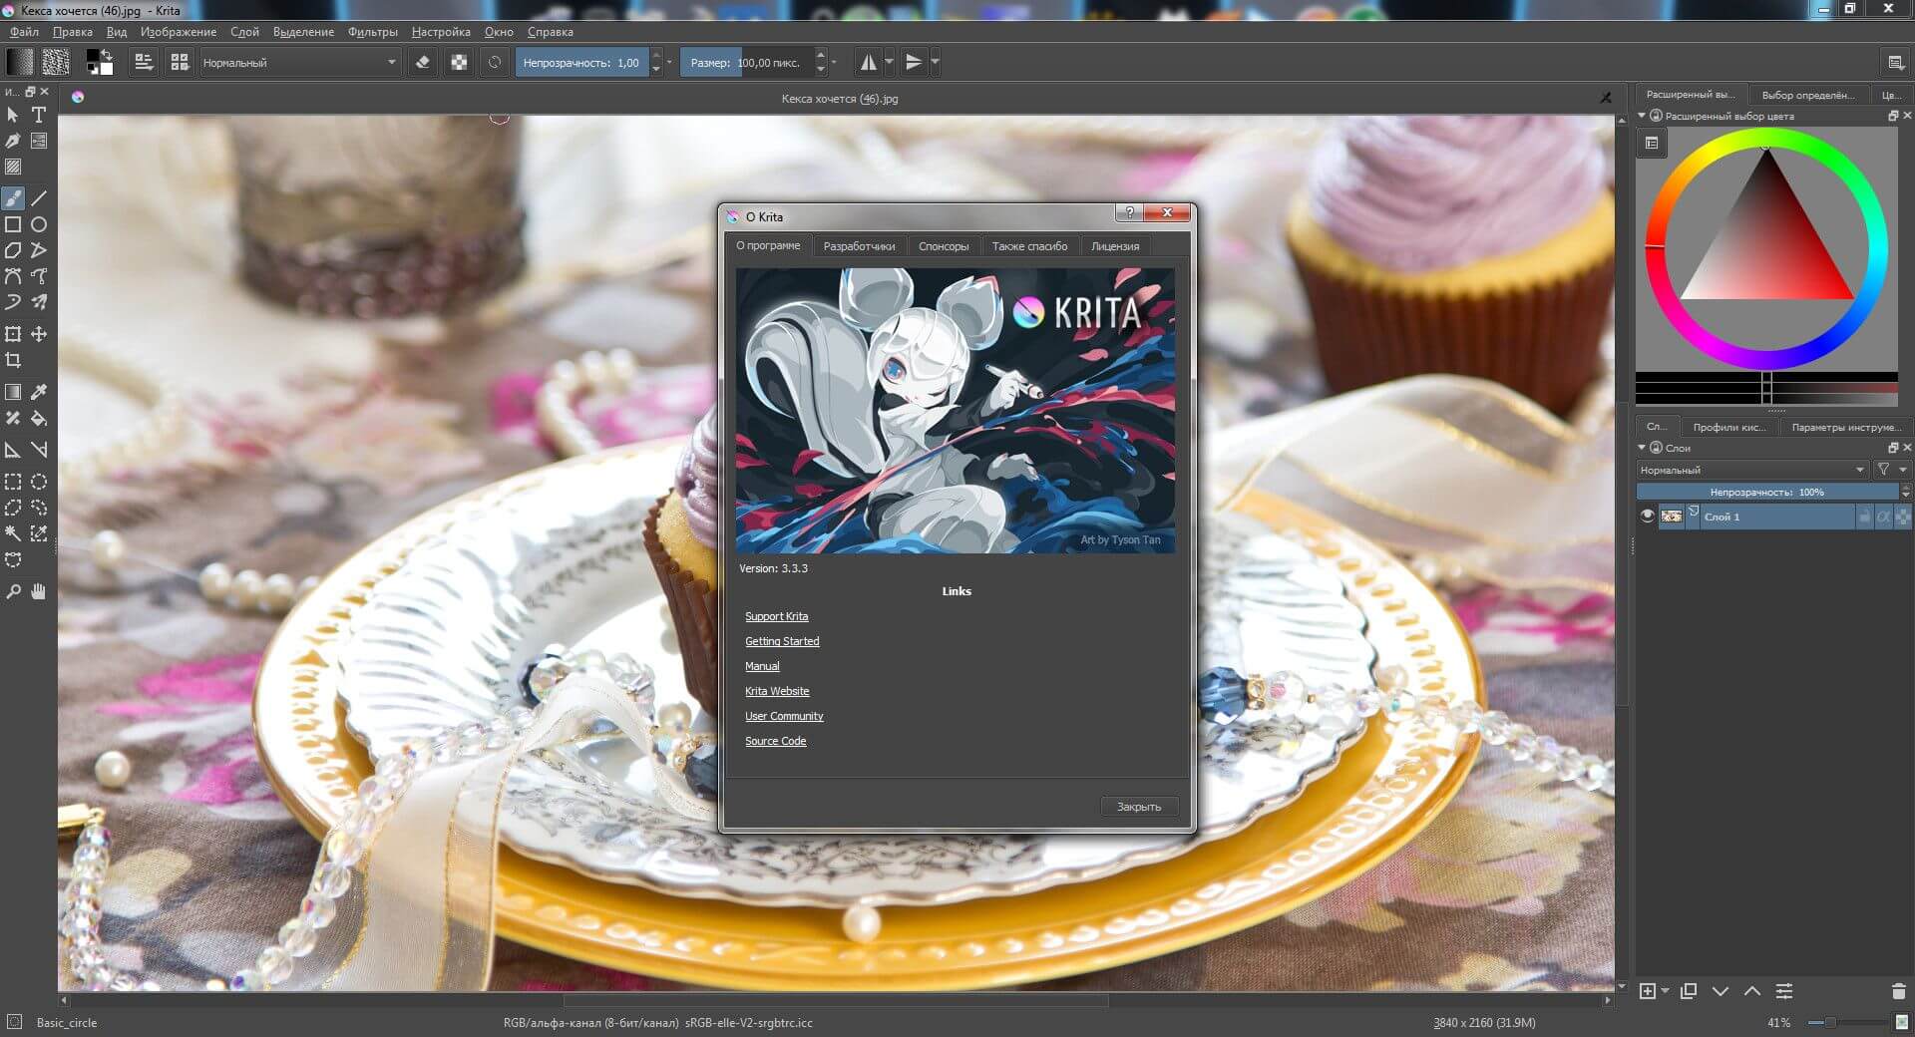This screenshot has height=1037, width=1915.
Task: Toggle preserve alpha button
Action: tap(459, 62)
